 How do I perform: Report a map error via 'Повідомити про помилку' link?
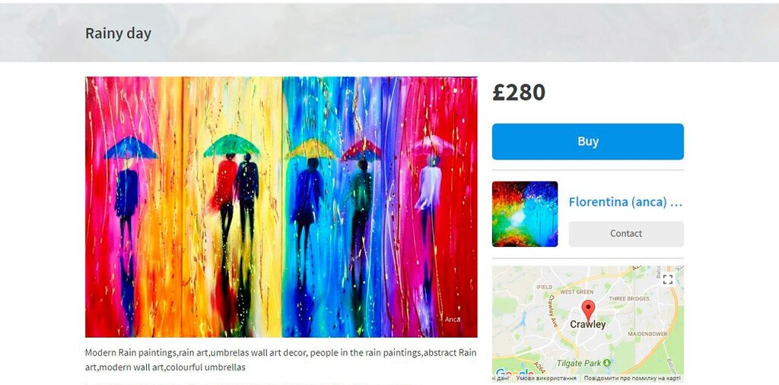click(632, 379)
